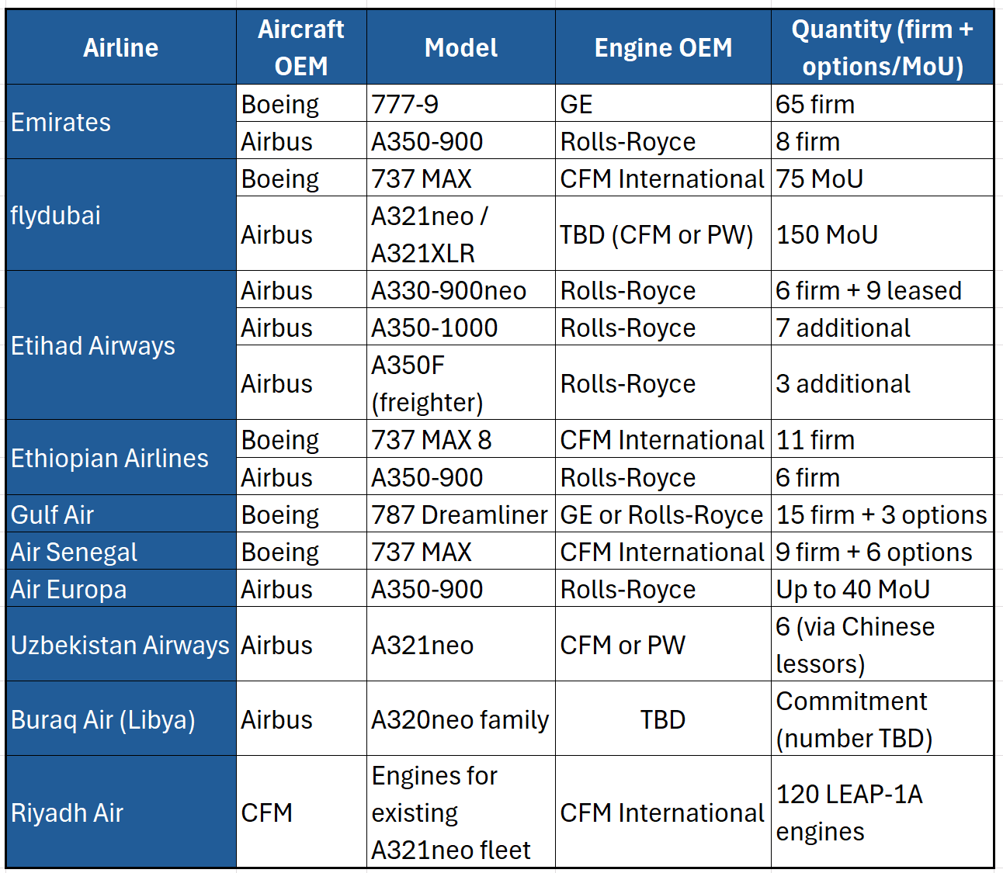Select the 777-9 model cell
1003x873 pixels.
[x=460, y=104]
